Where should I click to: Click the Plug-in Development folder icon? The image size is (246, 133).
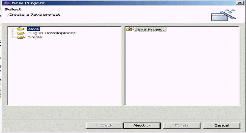click(x=21, y=33)
